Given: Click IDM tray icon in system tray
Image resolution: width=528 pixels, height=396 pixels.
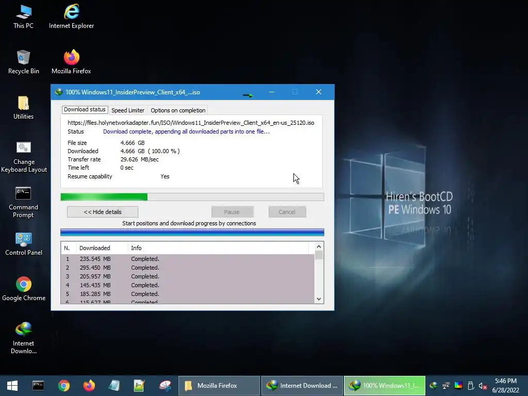Looking at the screenshot, I should click(x=434, y=386).
